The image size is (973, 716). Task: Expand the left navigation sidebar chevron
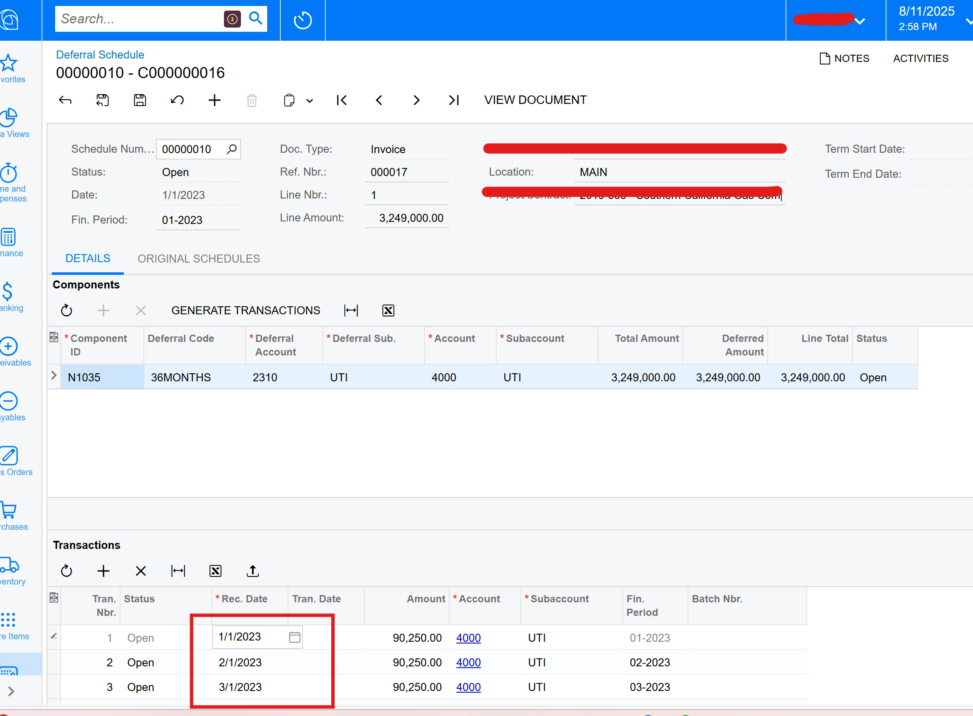pos(11,691)
